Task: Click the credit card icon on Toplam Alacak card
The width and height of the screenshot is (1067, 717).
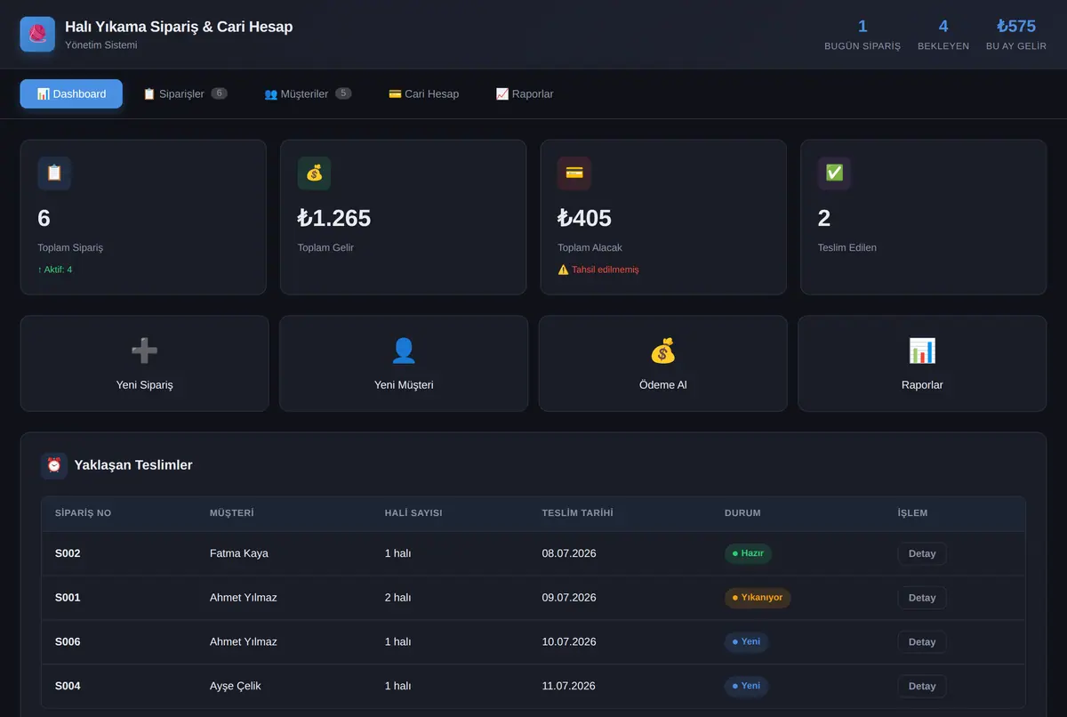Action: pyautogui.click(x=574, y=173)
